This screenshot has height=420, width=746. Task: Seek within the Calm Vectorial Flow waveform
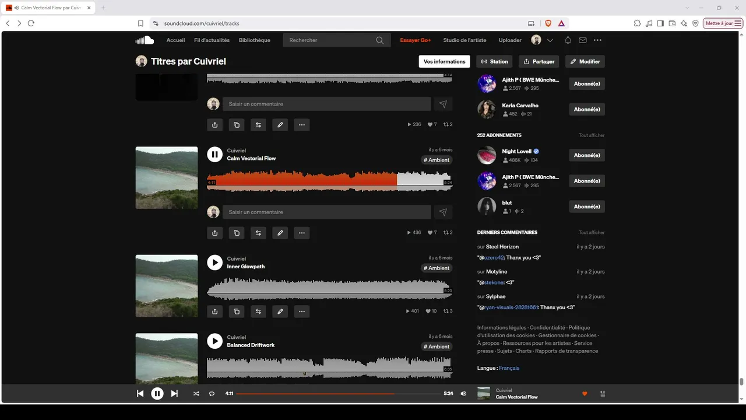tap(330, 181)
